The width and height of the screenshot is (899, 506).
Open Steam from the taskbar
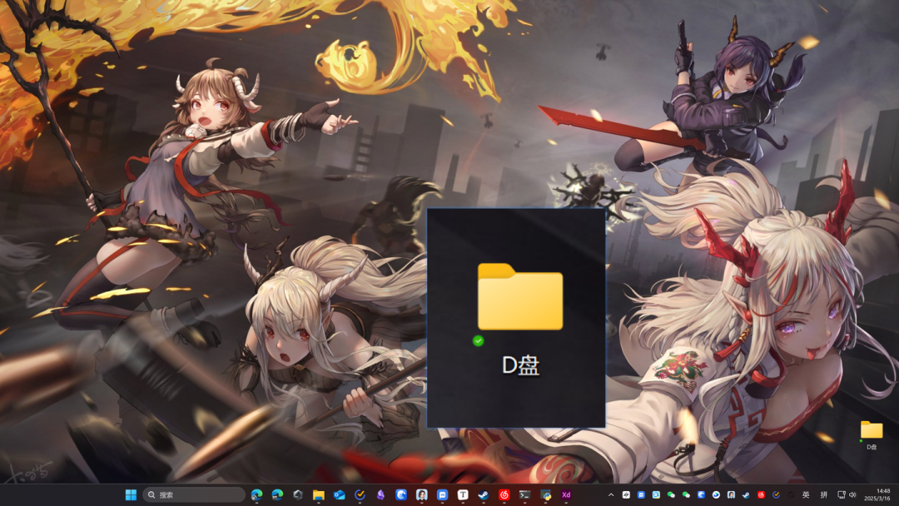click(x=484, y=494)
